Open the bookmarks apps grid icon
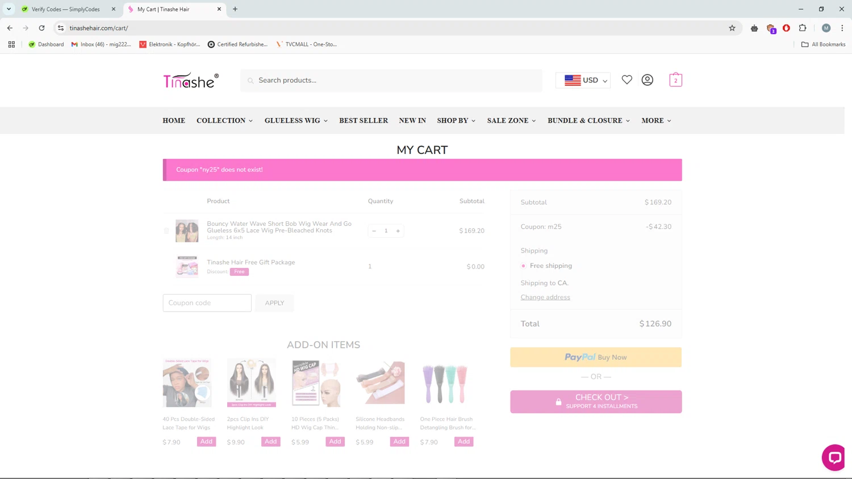Viewport: 852px width, 479px height. [x=11, y=44]
